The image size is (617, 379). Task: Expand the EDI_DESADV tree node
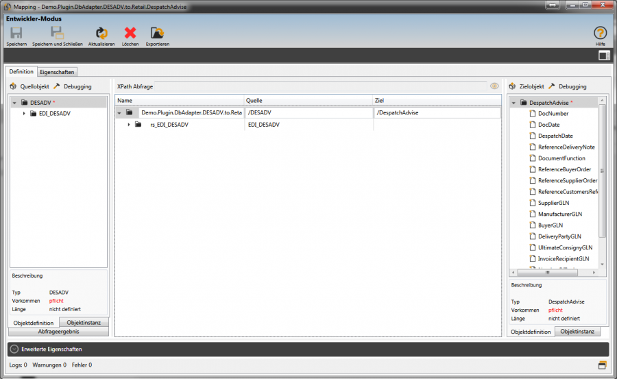click(x=24, y=113)
